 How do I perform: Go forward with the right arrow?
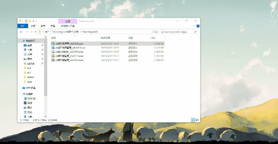pyautogui.click(x=27, y=32)
